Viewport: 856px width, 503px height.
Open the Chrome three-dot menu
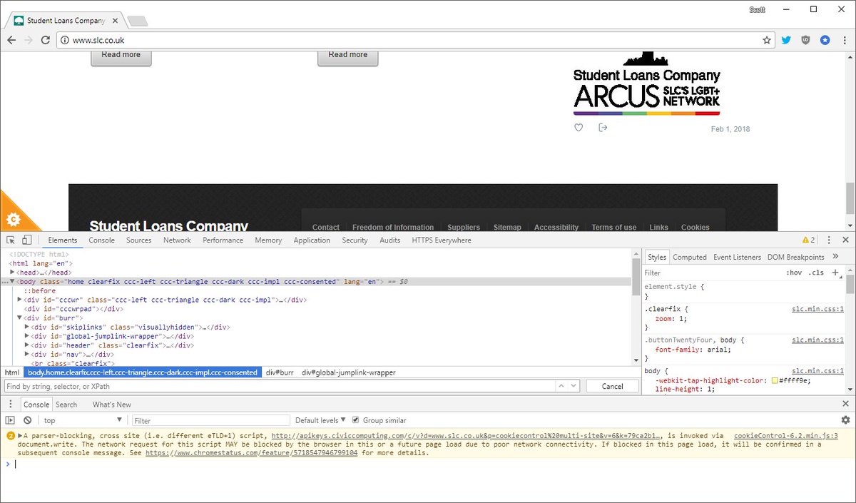click(x=845, y=41)
